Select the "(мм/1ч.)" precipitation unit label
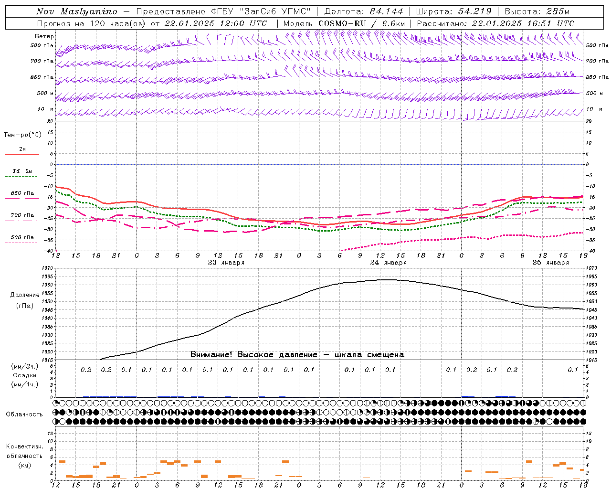Image resolution: width=611 pixels, height=489 pixels. click(25, 384)
